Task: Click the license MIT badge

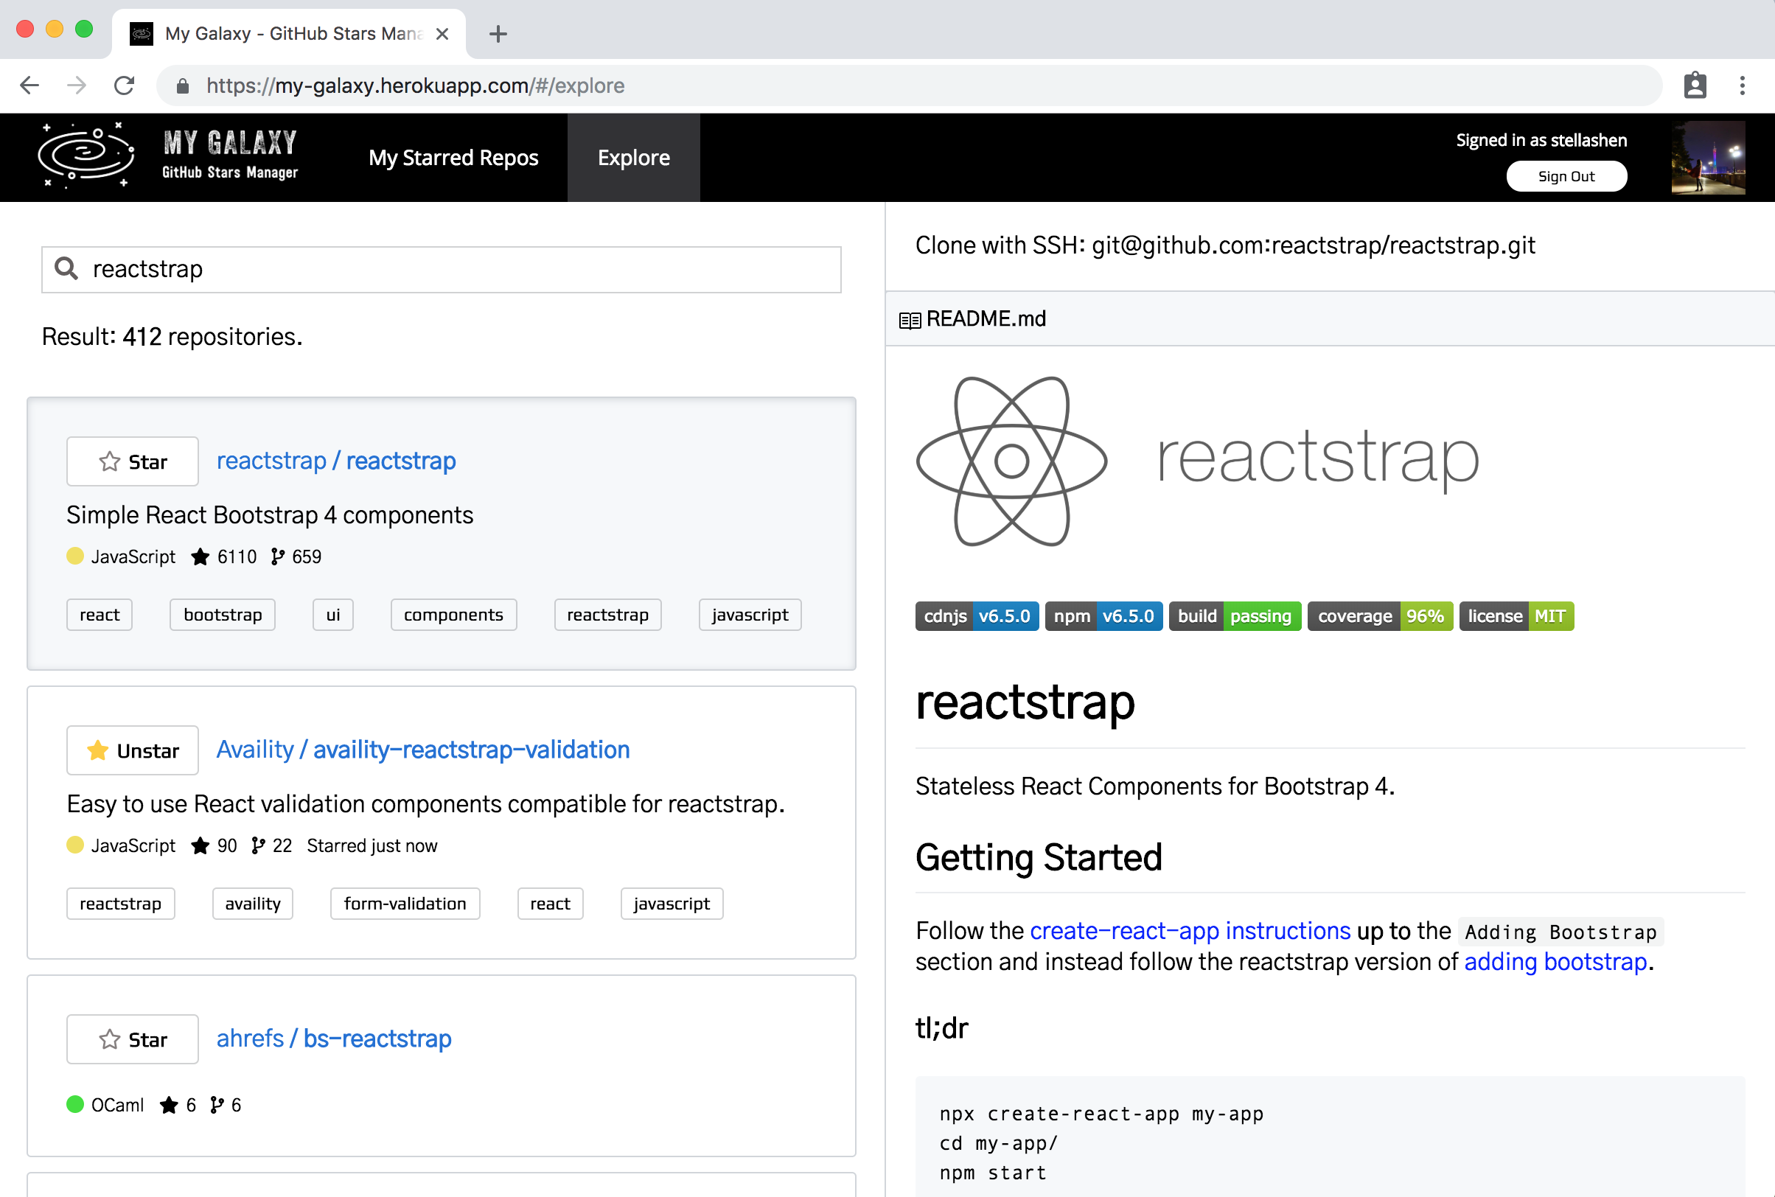Action: click(1516, 616)
